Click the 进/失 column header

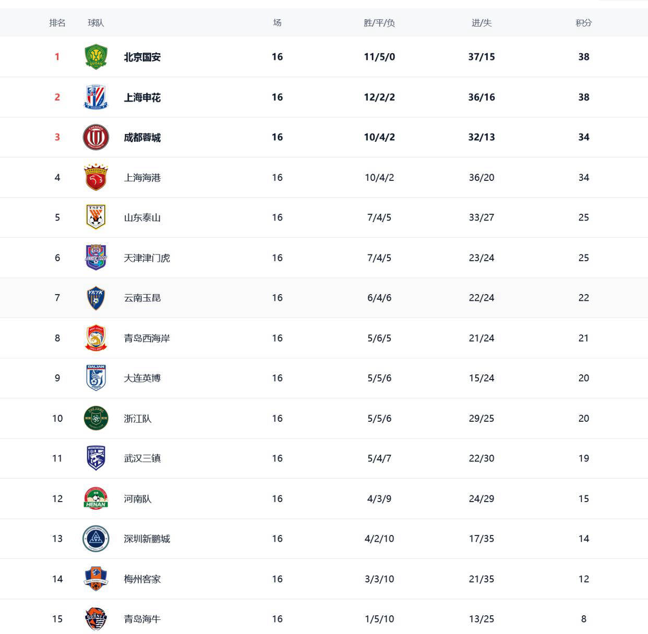pos(482,23)
